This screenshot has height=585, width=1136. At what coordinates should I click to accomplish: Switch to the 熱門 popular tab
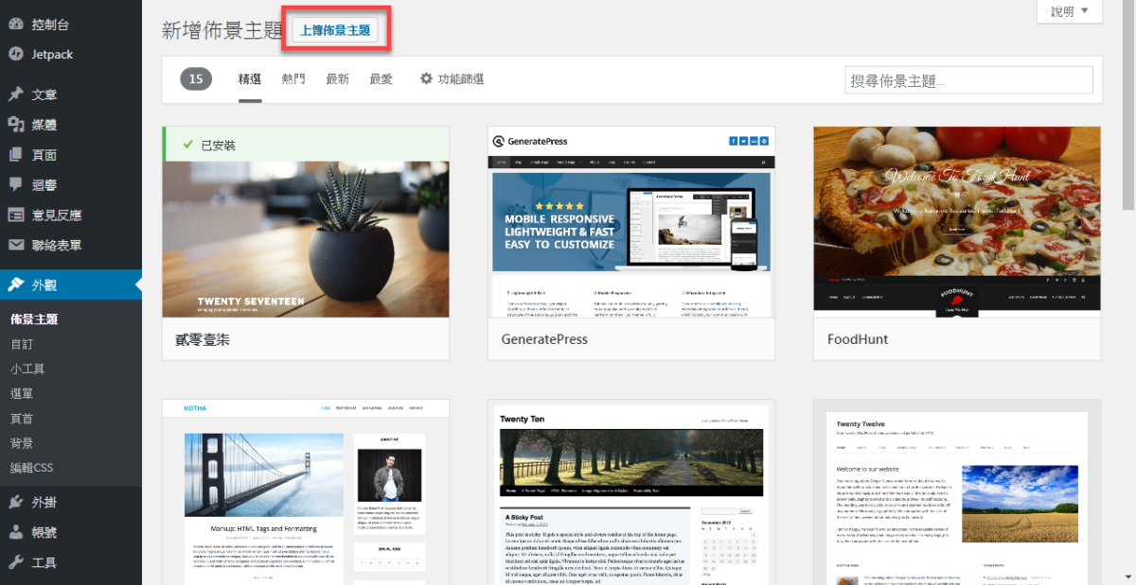coord(293,79)
